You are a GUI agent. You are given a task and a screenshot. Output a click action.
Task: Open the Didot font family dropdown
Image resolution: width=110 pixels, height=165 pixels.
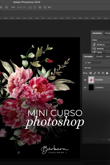(x=101, y=40)
